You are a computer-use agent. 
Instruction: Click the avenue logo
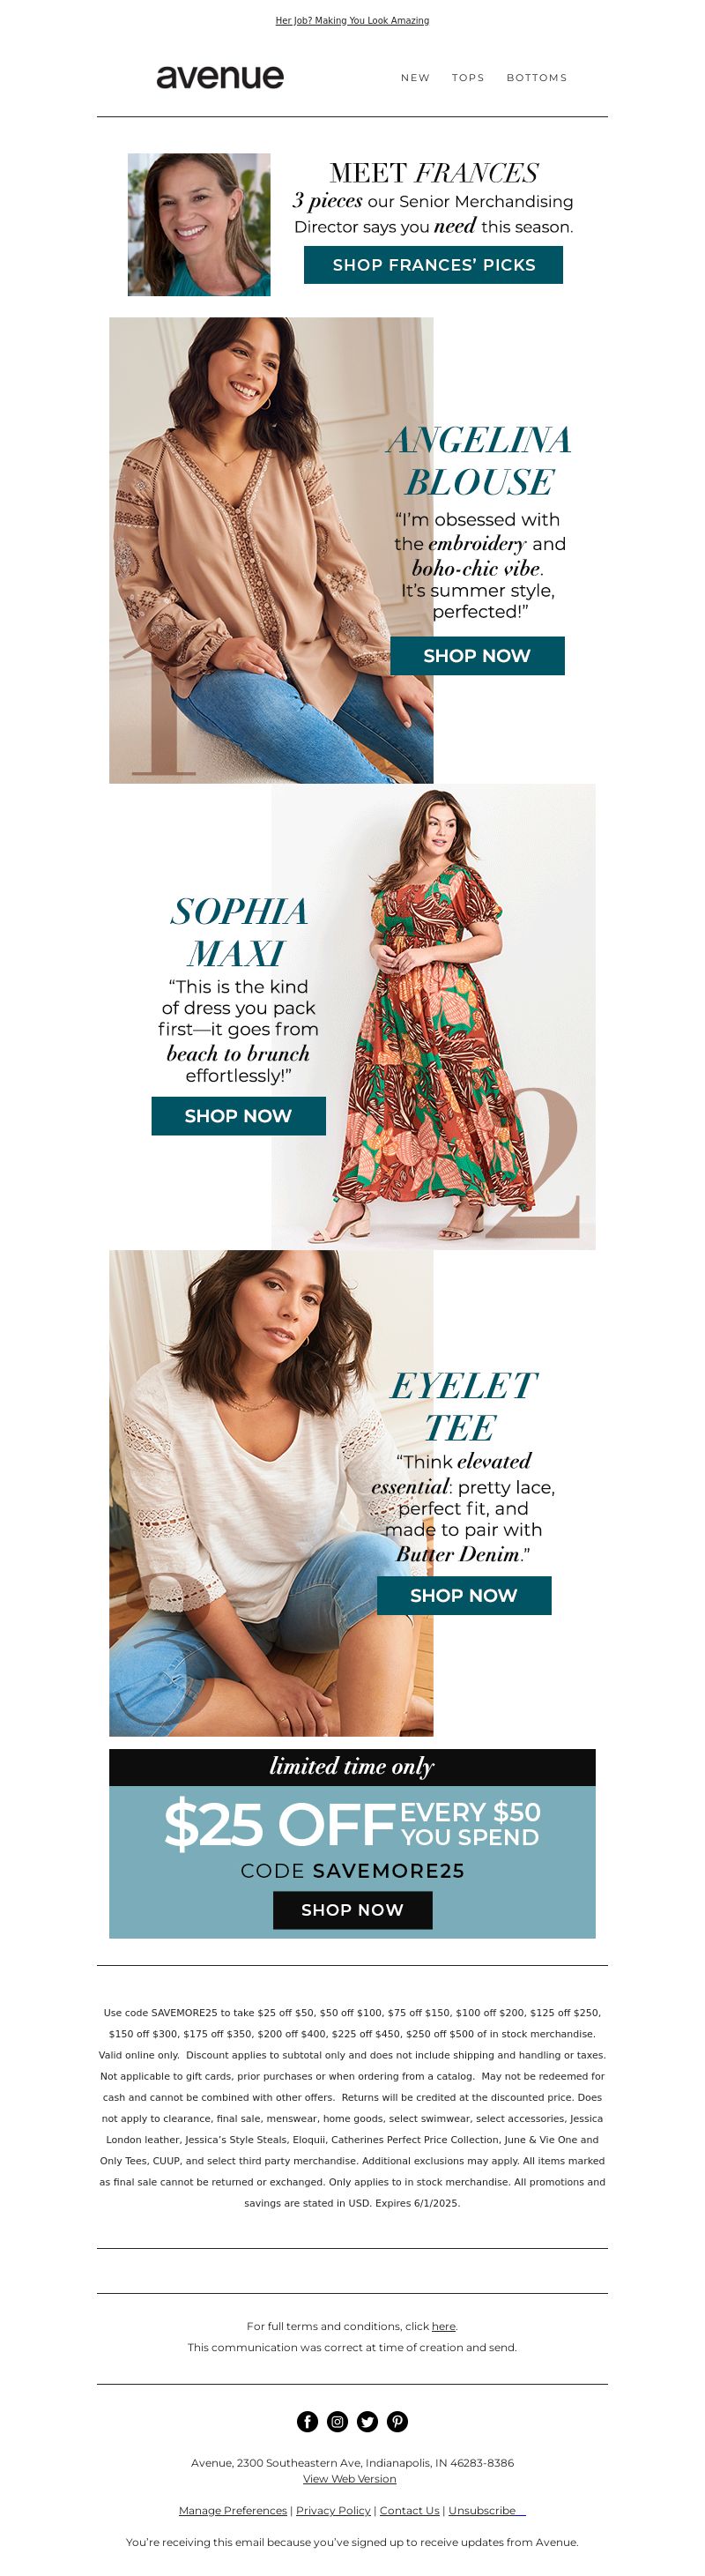(x=220, y=77)
